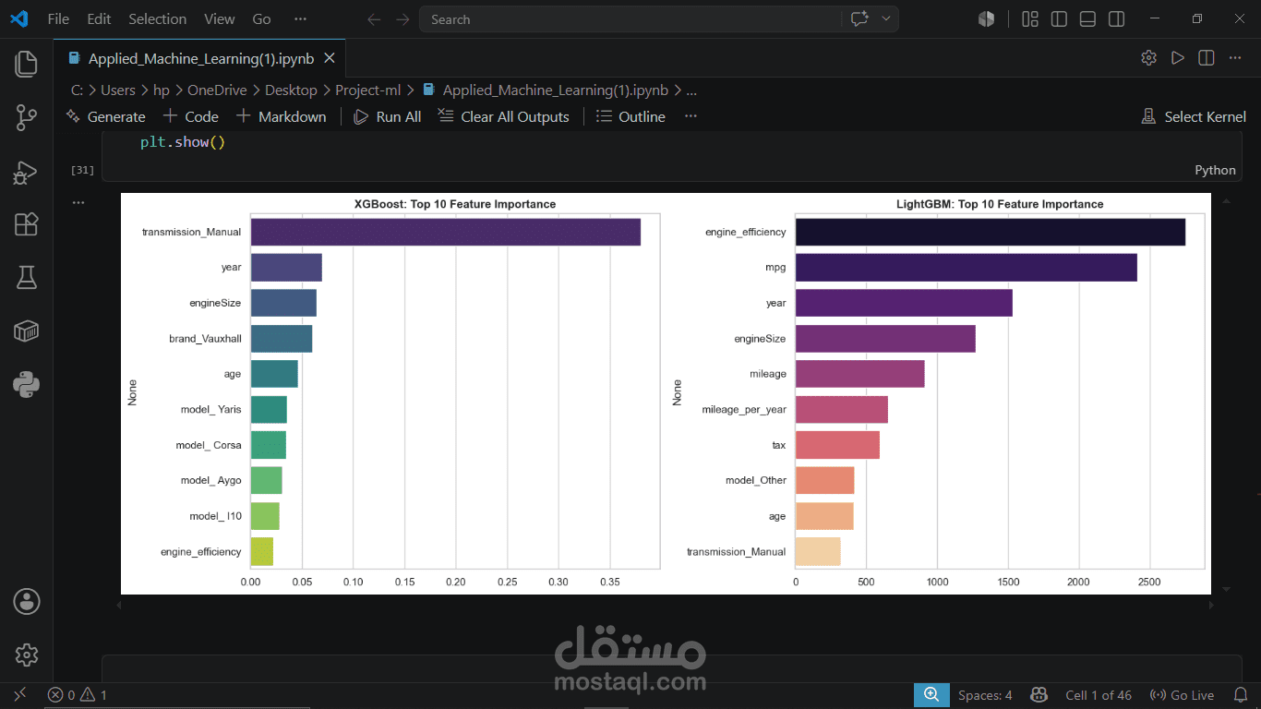Click Users in breadcrumb path
Screen dimensions: 1261x709
coord(118,90)
